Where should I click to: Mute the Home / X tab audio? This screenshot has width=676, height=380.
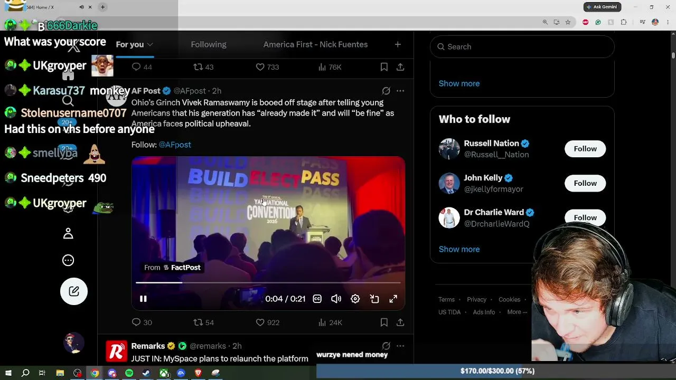click(81, 7)
